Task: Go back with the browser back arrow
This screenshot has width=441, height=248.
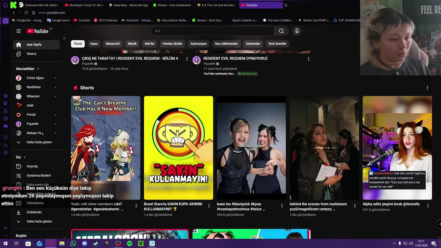Action: coord(14,13)
